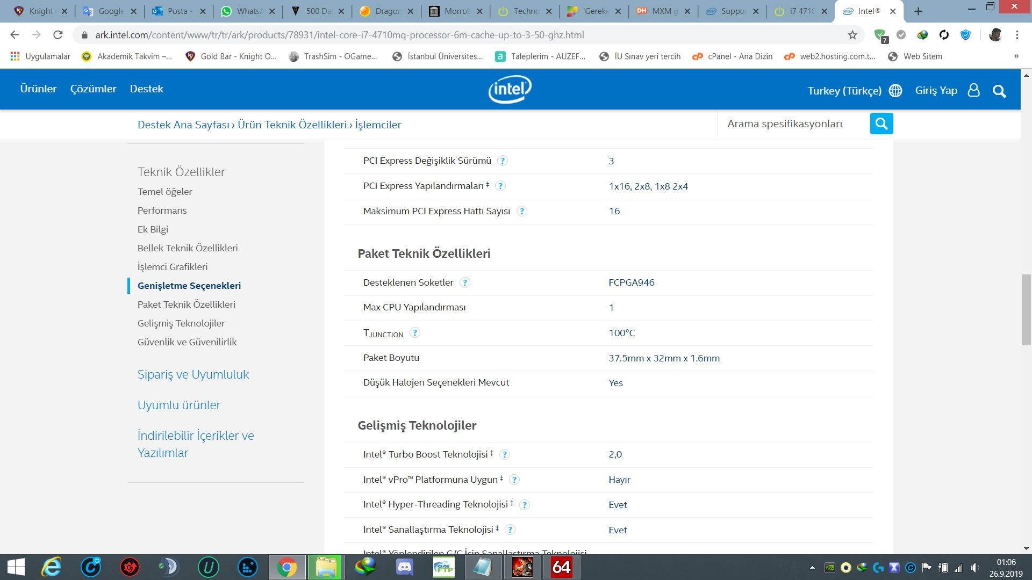Click blue search button beside Arama spesifikasyonları

(881, 124)
